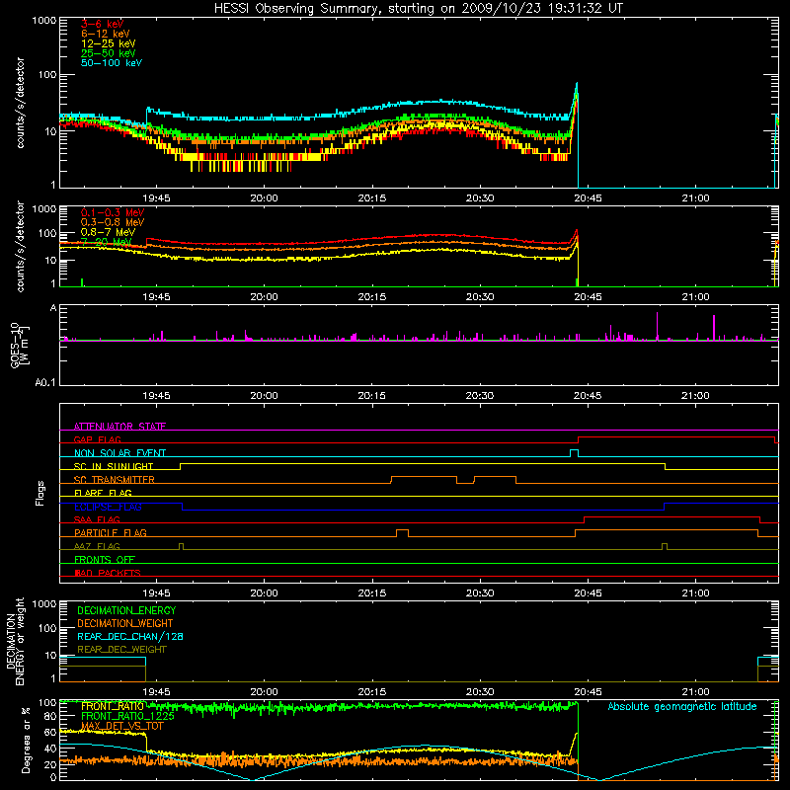This screenshot has width=790, height=790.
Task: Choose the ECLIPSE_FLAG label
Action: [108, 507]
